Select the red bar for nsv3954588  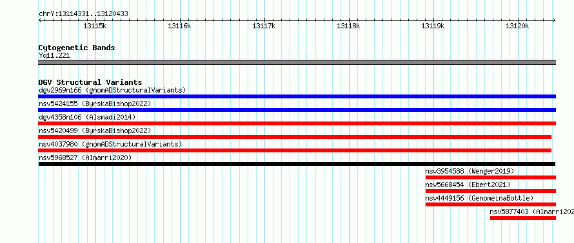(491, 177)
